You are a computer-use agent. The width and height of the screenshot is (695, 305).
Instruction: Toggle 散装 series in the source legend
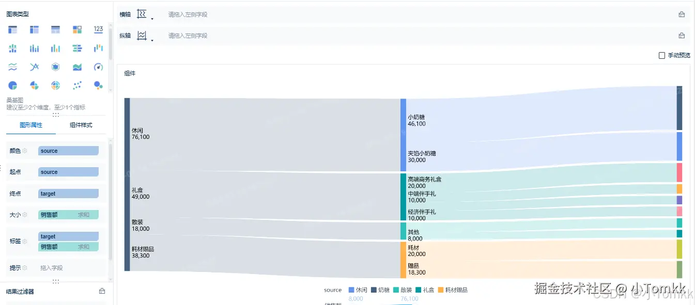[x=403, y=290]
